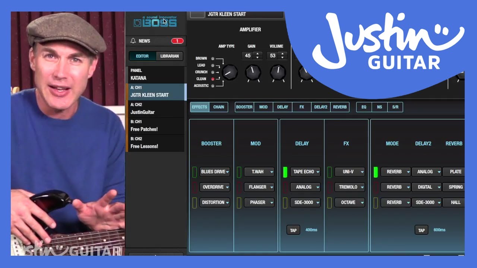Switch to the LIBRARIAN tab
This screenshot has width=477, height=268.
170,56
